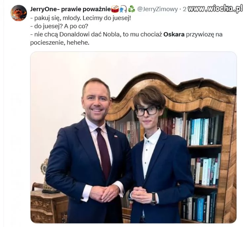Image resolution: width=248 pixels, height=227 pixels.
Task: Click the burgundy tie in the photo
Action: point(103,153)
